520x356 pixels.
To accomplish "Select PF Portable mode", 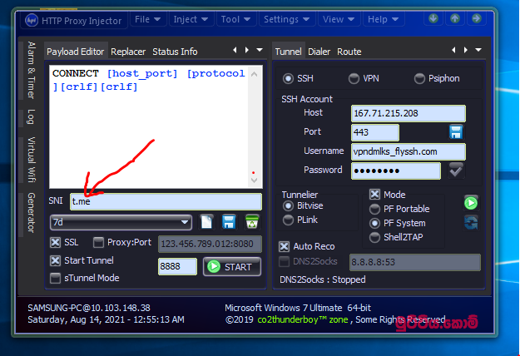I will 374,209.
